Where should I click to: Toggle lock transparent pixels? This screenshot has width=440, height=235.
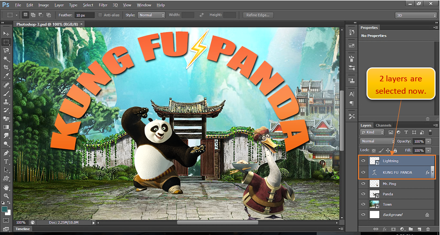point(373,150)
